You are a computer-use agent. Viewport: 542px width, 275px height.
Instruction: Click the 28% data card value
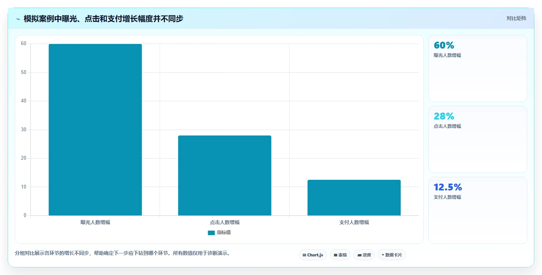pyautogui.click(x=444, y=116)
